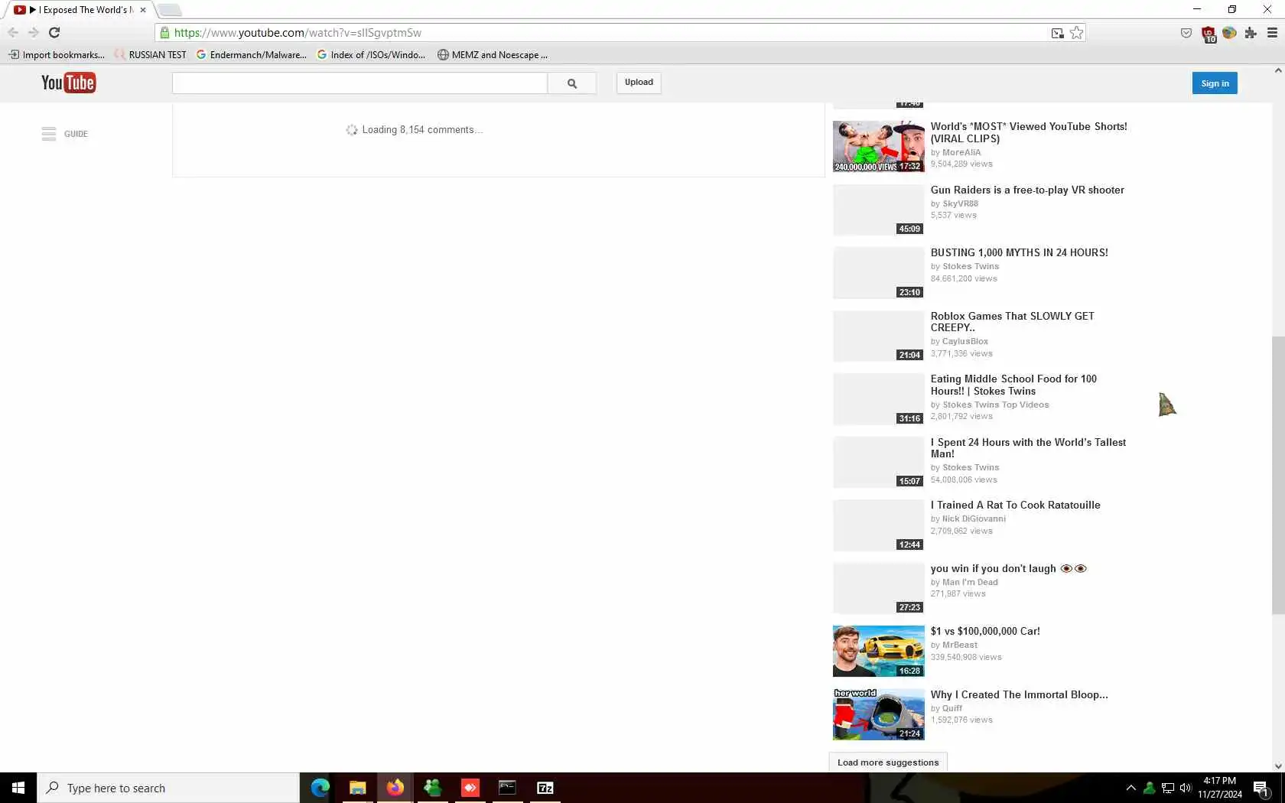
Task: Open 'BUSTING 1,000 MYTHS IN 24 HOURS!' video
Action: [1019, 253]
